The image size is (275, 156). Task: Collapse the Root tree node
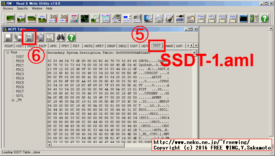tap(8, 52)
